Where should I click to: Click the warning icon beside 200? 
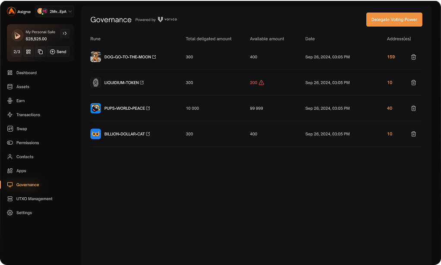261,82
